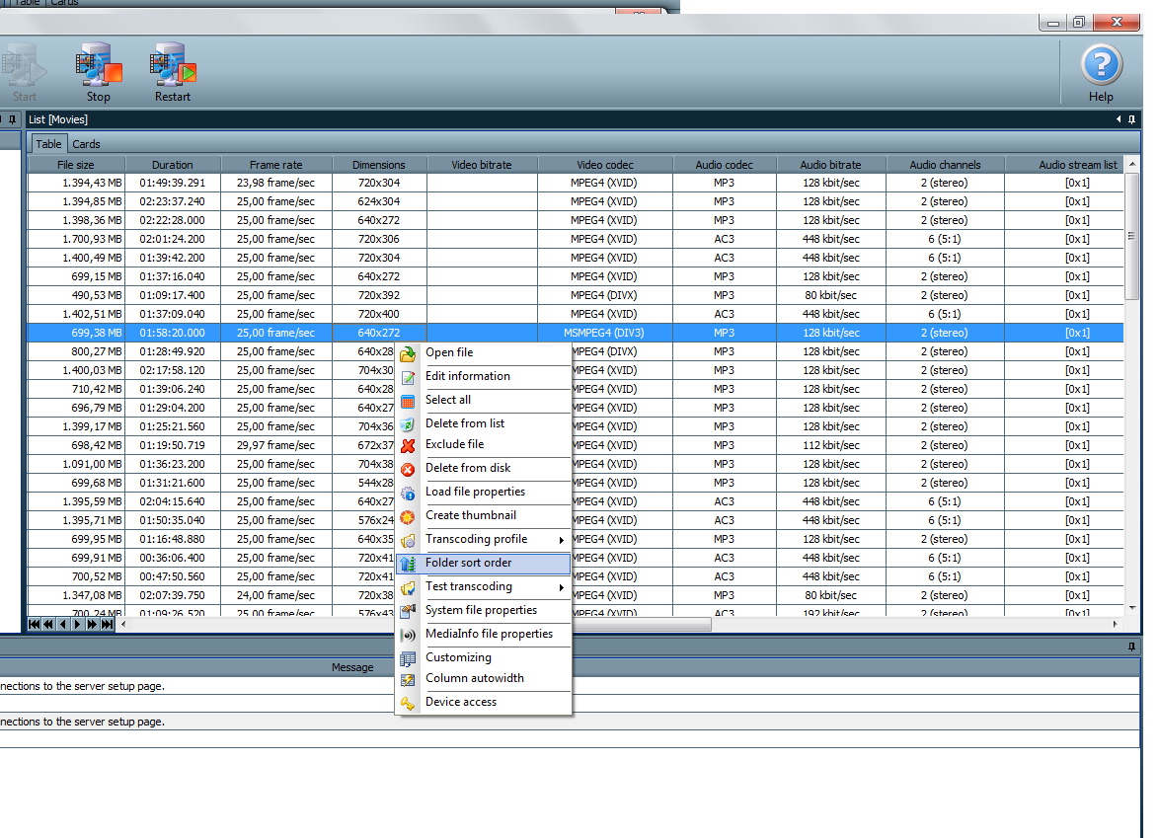Switch to the Table tab

(x=48, y=144)
